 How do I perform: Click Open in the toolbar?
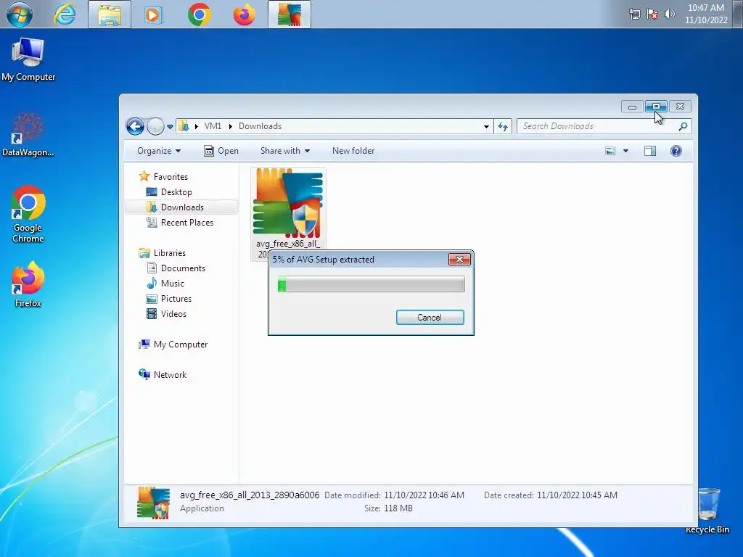coord(221,151)
